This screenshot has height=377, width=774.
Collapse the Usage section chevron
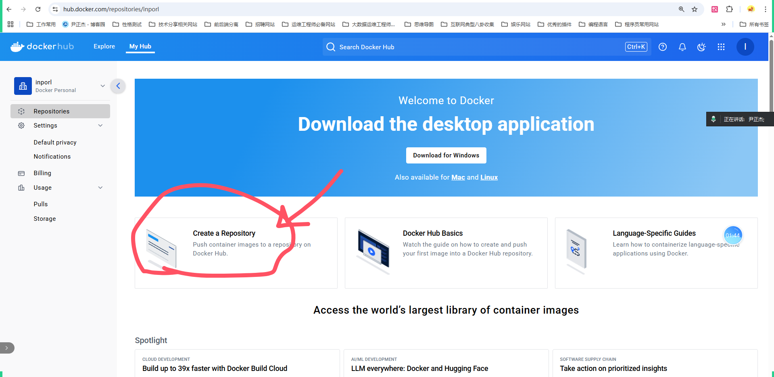100,188
